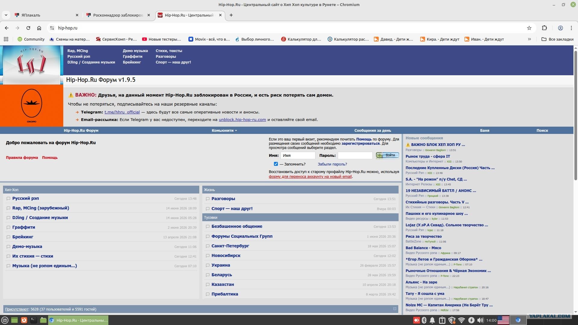Open the Новые тестеры YouTube bookmark
The image size is (578, 325).
162,39
